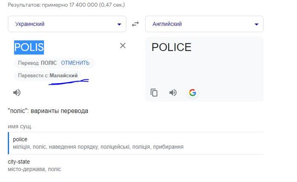
Task: Select the police translation variant
Action: click(x=20, y=139)
